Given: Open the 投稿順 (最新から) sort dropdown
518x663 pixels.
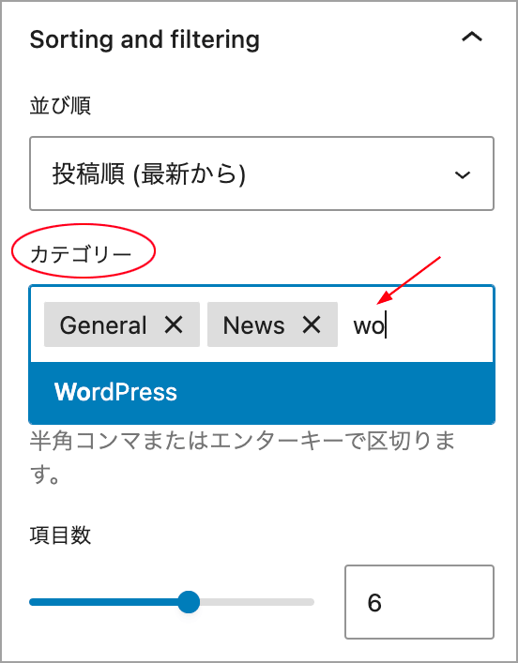Looking at the screenshot, I should pos(262,173).
